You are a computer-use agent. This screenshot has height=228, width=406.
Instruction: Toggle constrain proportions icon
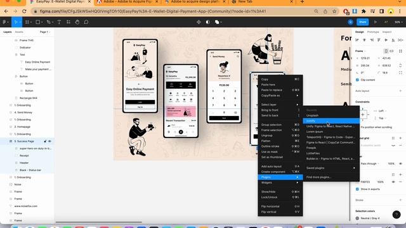tap(400, 65)
